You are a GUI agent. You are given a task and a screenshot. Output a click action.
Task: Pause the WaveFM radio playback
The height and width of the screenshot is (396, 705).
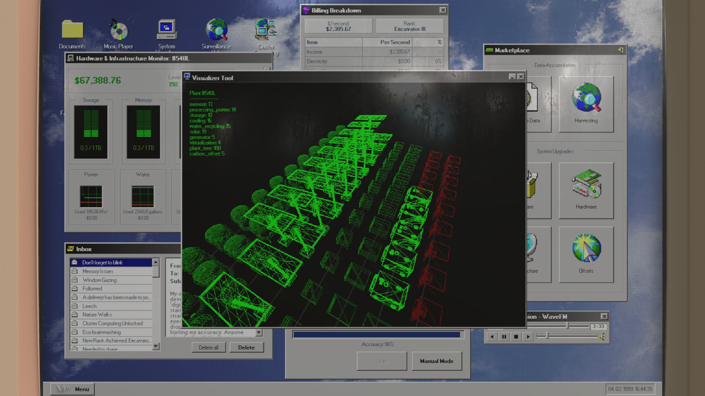click(504, 337)
